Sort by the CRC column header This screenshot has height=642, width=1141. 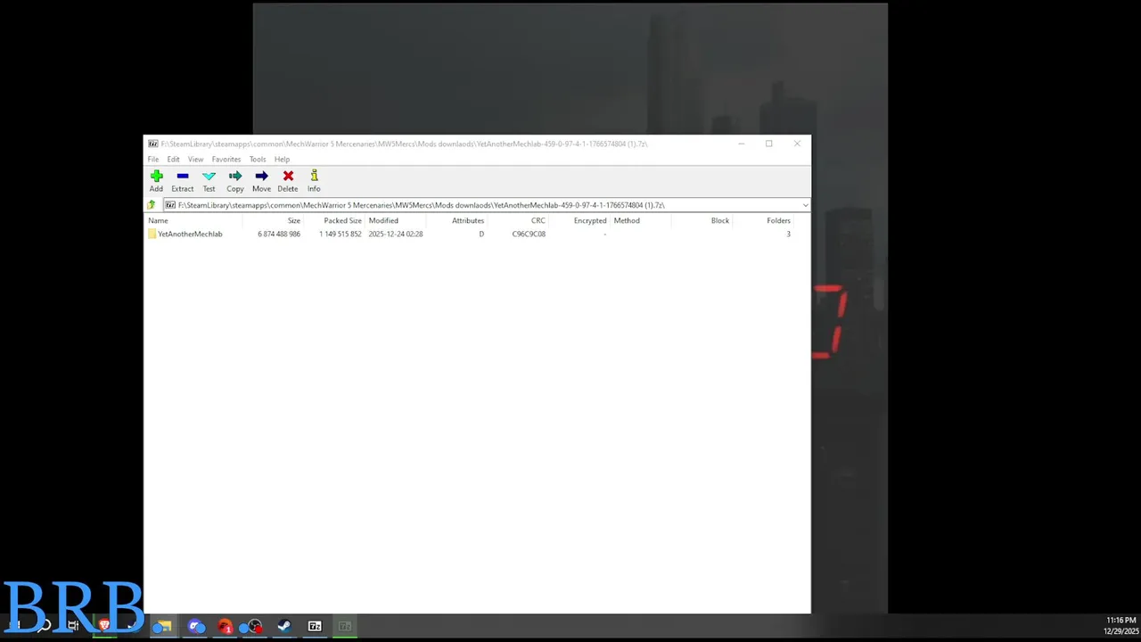[538, 220]
